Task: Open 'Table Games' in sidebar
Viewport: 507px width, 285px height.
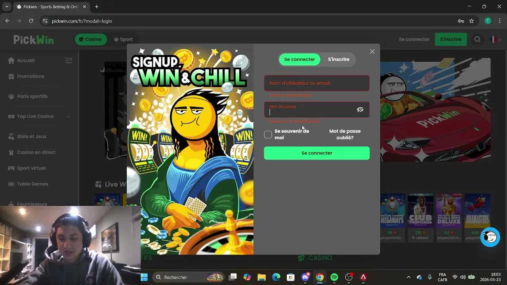Action: (x=32, y=184)
